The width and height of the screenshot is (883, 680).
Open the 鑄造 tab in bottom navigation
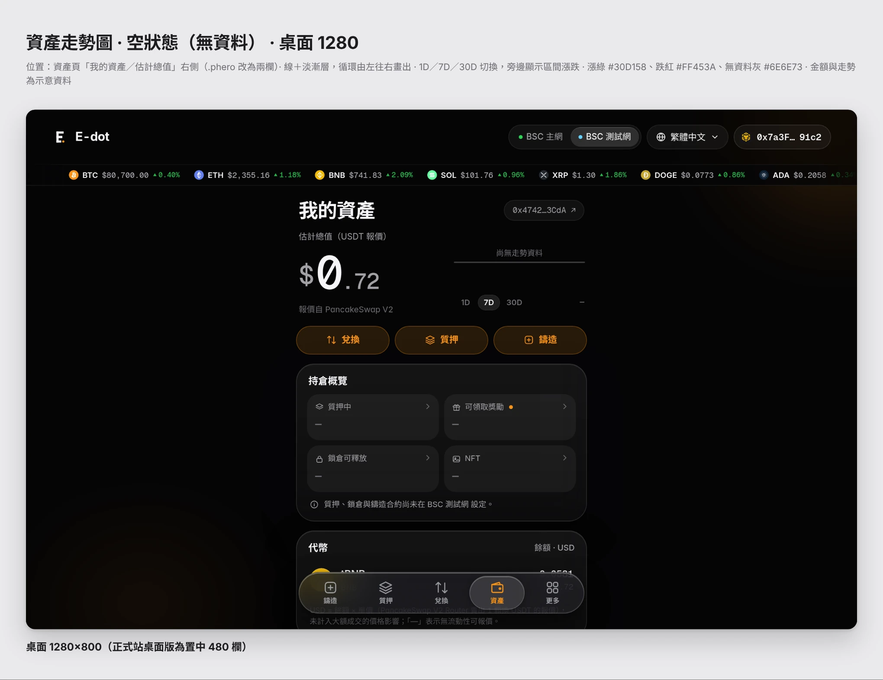pyautogui.click(x=330, y=593)
